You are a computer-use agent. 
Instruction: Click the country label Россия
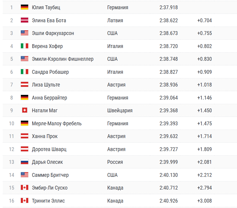pyautogui.click(x=115, y=162)
